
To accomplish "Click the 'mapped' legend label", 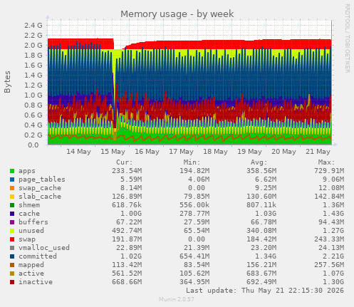I will click(31, 265).
